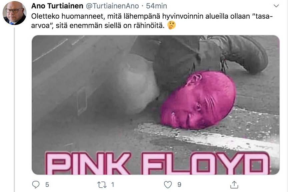Click the thinking face emoji in tweet
288x192 pixels.
coord(172,25)
